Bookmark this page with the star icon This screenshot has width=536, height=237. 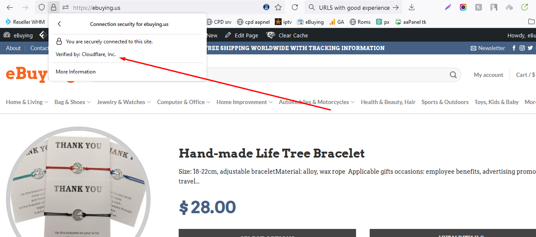click(278, 7)
